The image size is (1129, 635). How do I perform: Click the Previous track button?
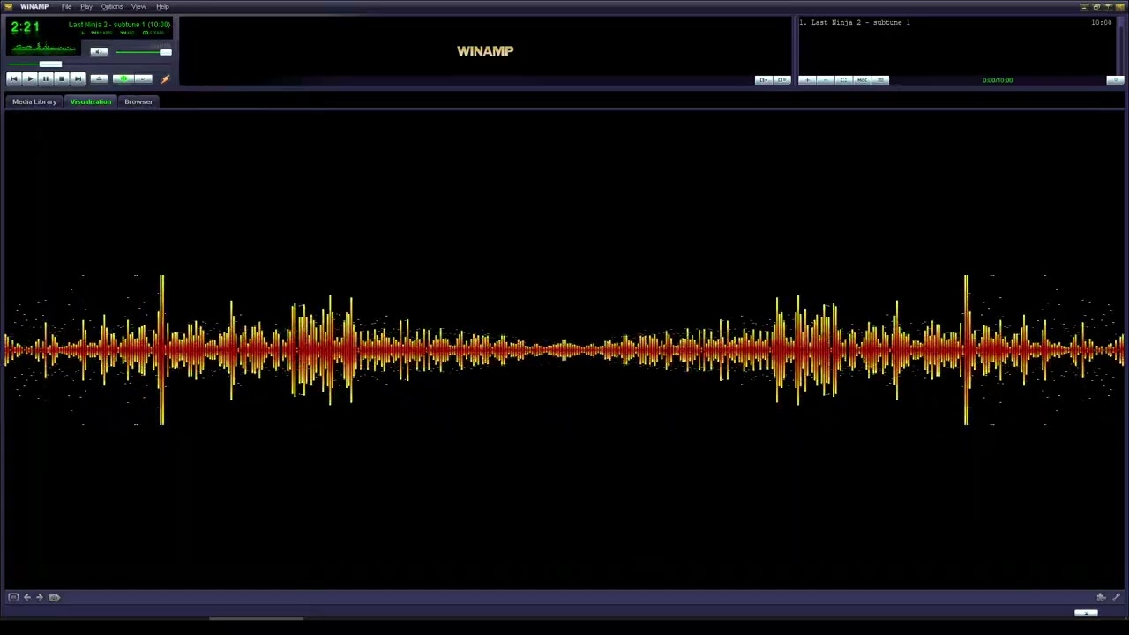13,78
